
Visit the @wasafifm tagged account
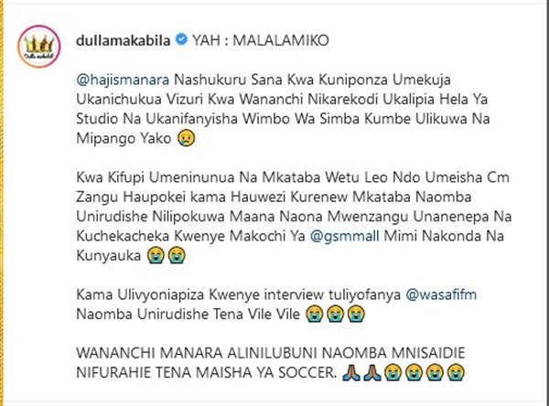pos(441,294)
